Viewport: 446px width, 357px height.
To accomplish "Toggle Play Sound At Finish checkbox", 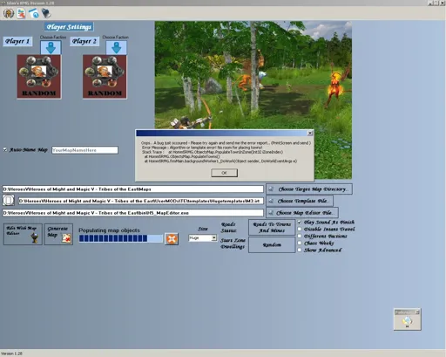I will [x=300, y=222].
